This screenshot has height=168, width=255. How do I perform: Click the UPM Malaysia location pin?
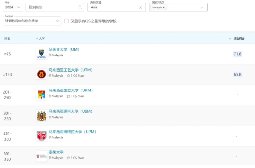(50, 137)
